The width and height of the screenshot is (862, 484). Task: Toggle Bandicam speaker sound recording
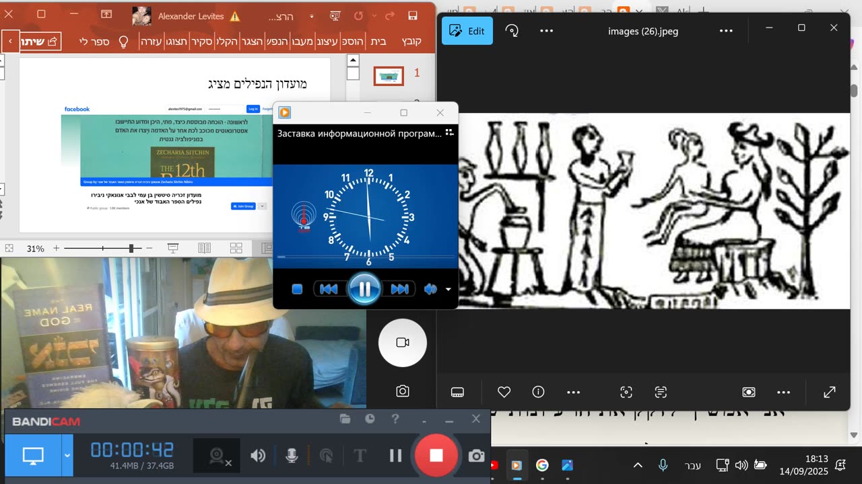pyautogui.click(x=258, y=456)
